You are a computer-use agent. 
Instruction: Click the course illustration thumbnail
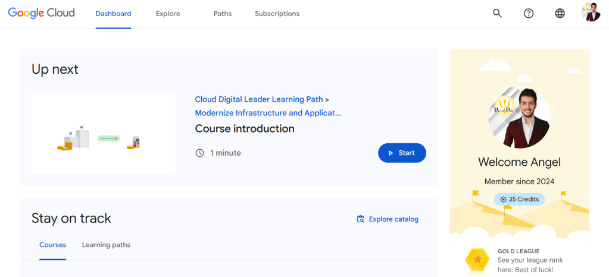pyautogui.click(x=104, y=134)
